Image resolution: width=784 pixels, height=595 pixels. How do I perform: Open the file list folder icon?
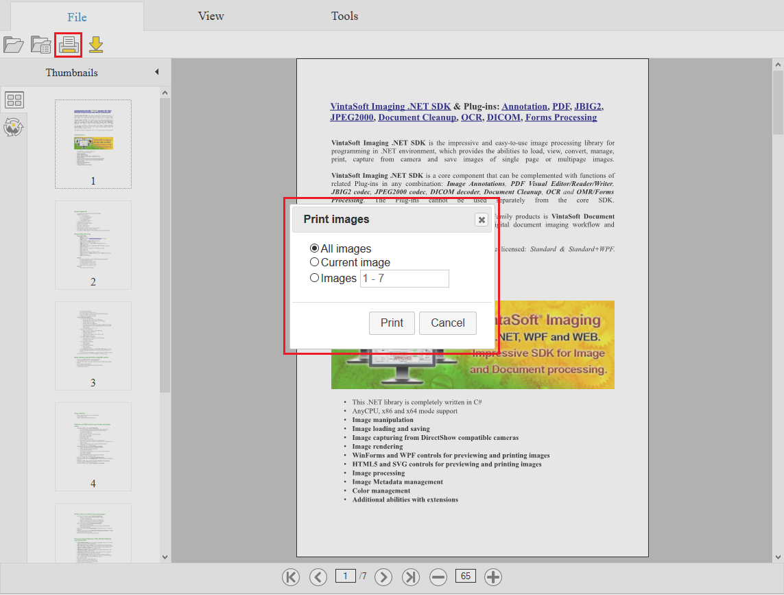click(x=40, y=45)
